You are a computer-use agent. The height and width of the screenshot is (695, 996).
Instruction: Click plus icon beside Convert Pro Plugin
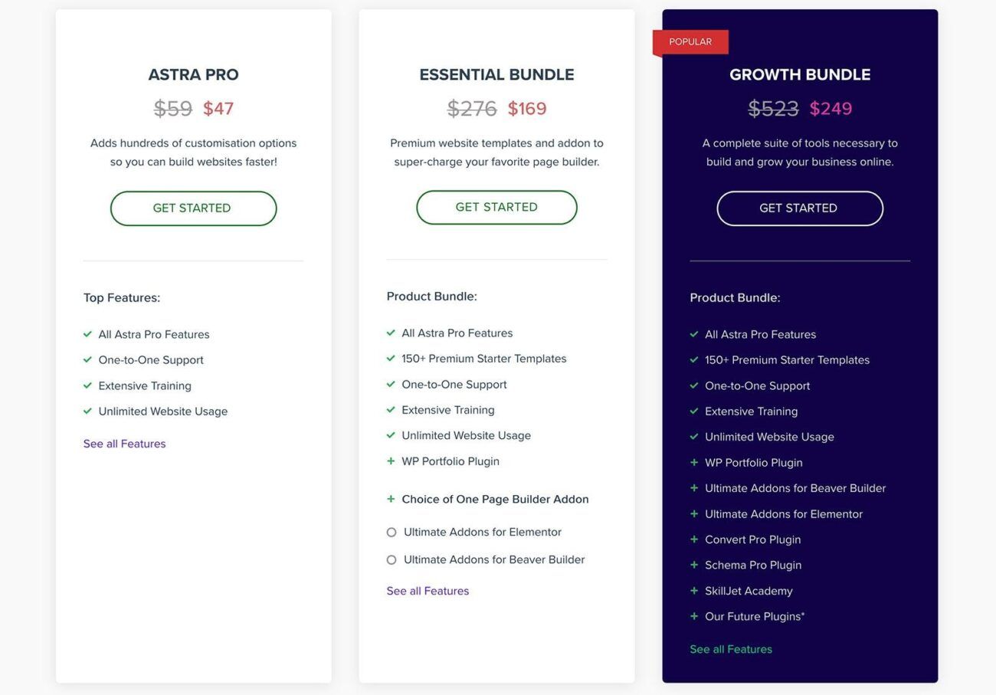pos(694,539)
